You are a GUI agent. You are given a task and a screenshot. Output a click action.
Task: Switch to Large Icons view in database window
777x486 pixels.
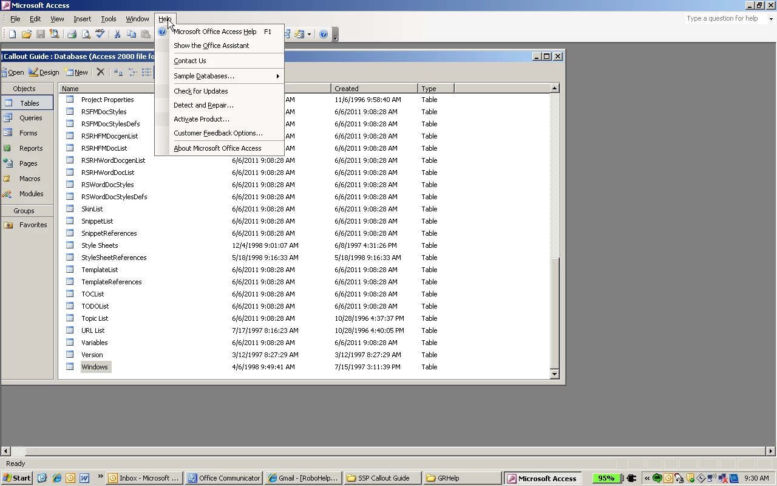point(118,72)
